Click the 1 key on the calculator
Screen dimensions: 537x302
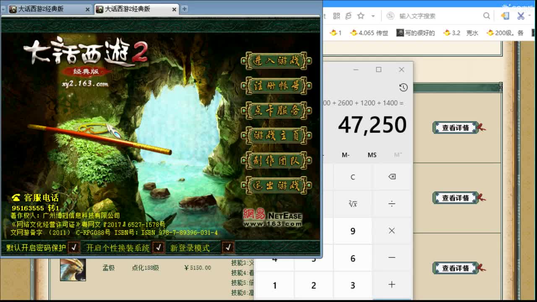274,285
